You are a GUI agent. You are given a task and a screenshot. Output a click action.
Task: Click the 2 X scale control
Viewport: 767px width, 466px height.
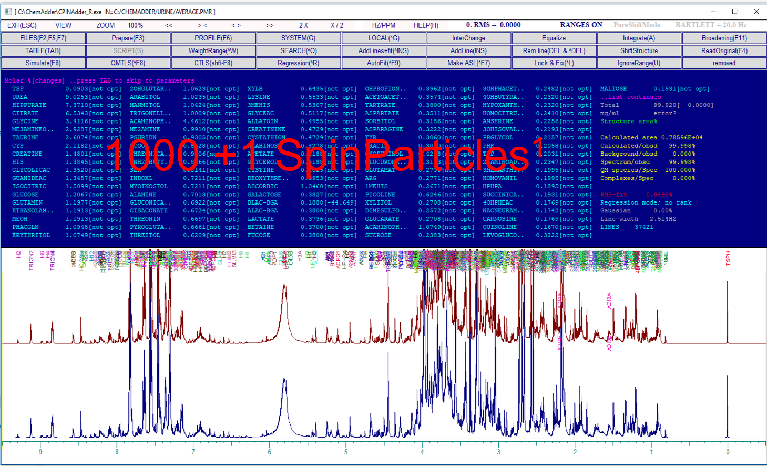point(303,25)
